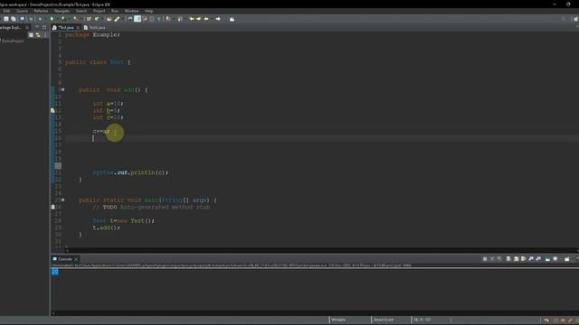Run the program with green Run button

point(52,19)
